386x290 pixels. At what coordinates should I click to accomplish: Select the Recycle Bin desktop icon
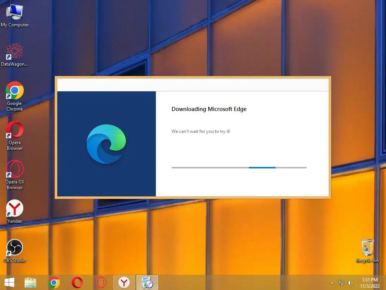point(367,251)
